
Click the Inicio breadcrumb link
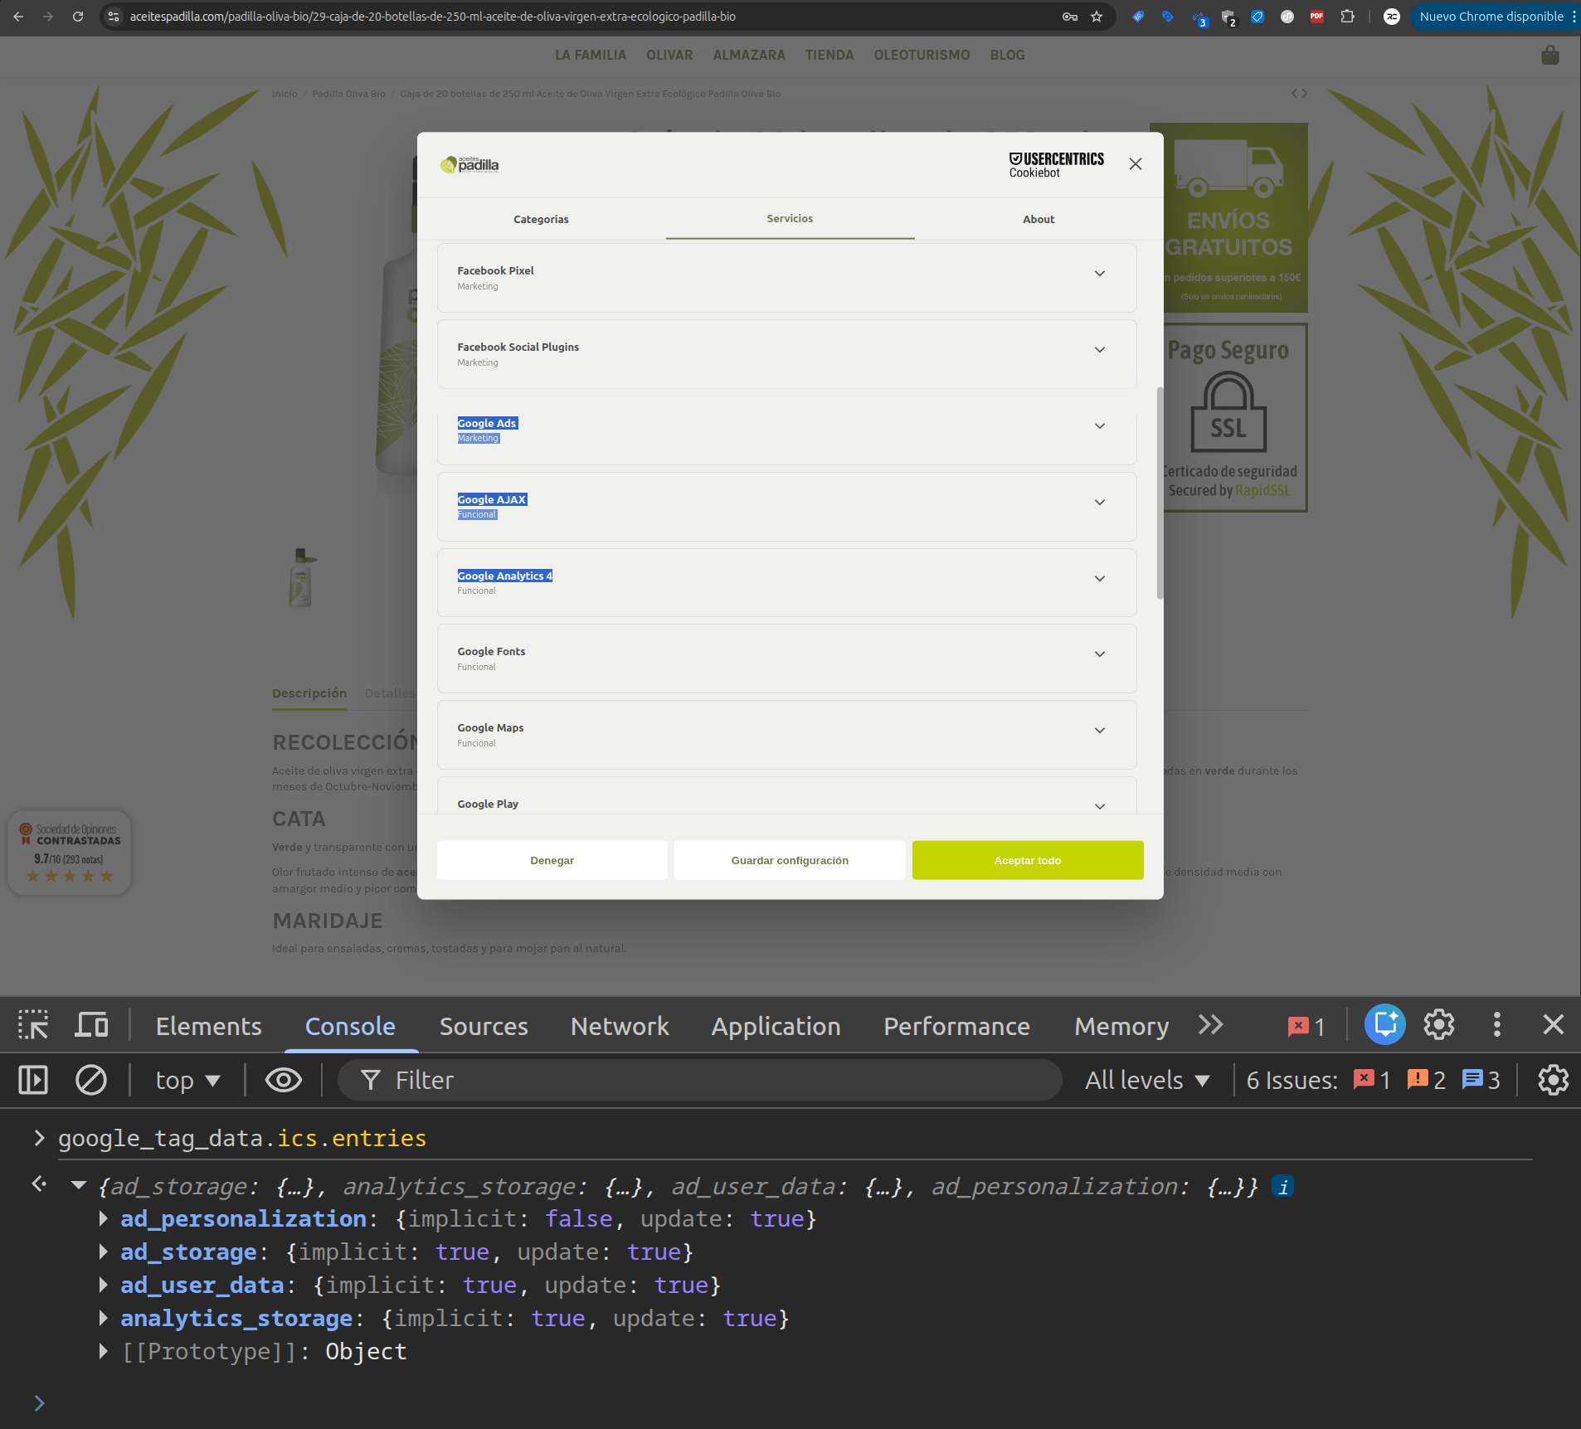tap(285, 94)
